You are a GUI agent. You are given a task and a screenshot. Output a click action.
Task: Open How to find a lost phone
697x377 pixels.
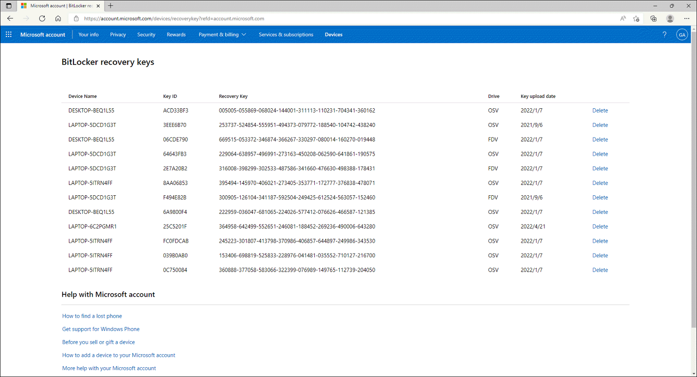[92, 316]
